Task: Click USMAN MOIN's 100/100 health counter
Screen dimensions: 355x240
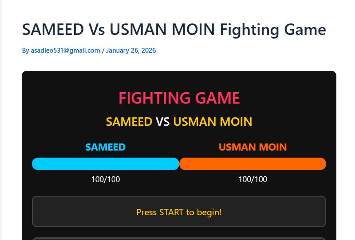Action: click(x=252, y=179)
